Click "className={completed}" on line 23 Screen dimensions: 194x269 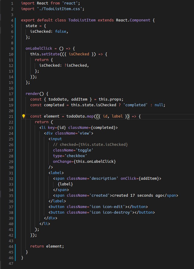92,128
